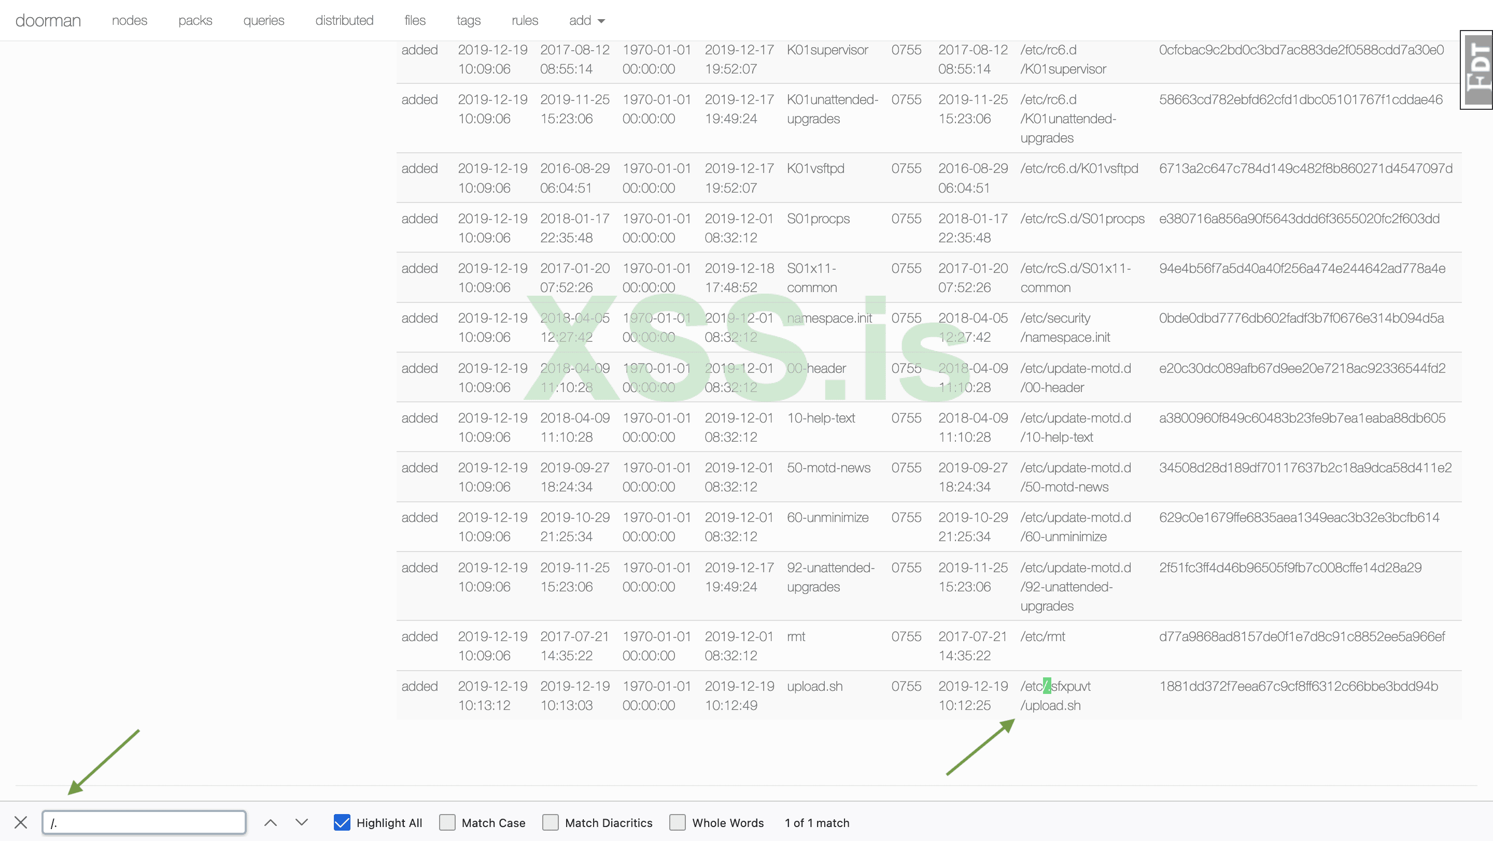The height and width of the screenshot is (841, 1493).
Task: Open the distributed queries page
Action: coord(344,20)
